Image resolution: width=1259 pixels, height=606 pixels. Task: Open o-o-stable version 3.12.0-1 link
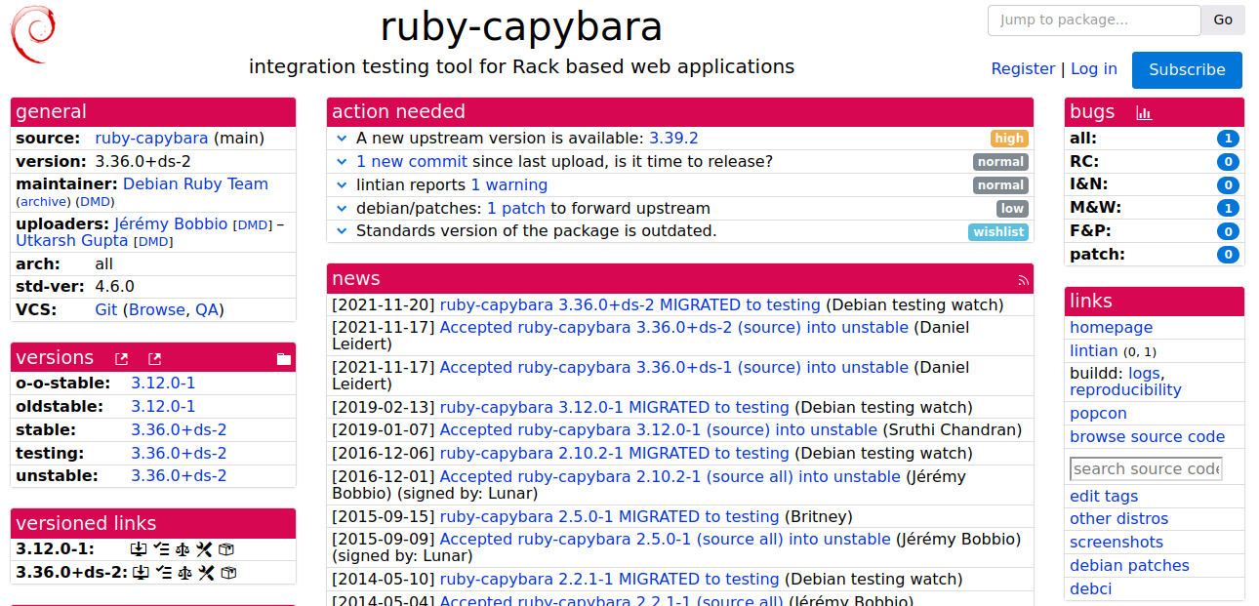(163, 384)
